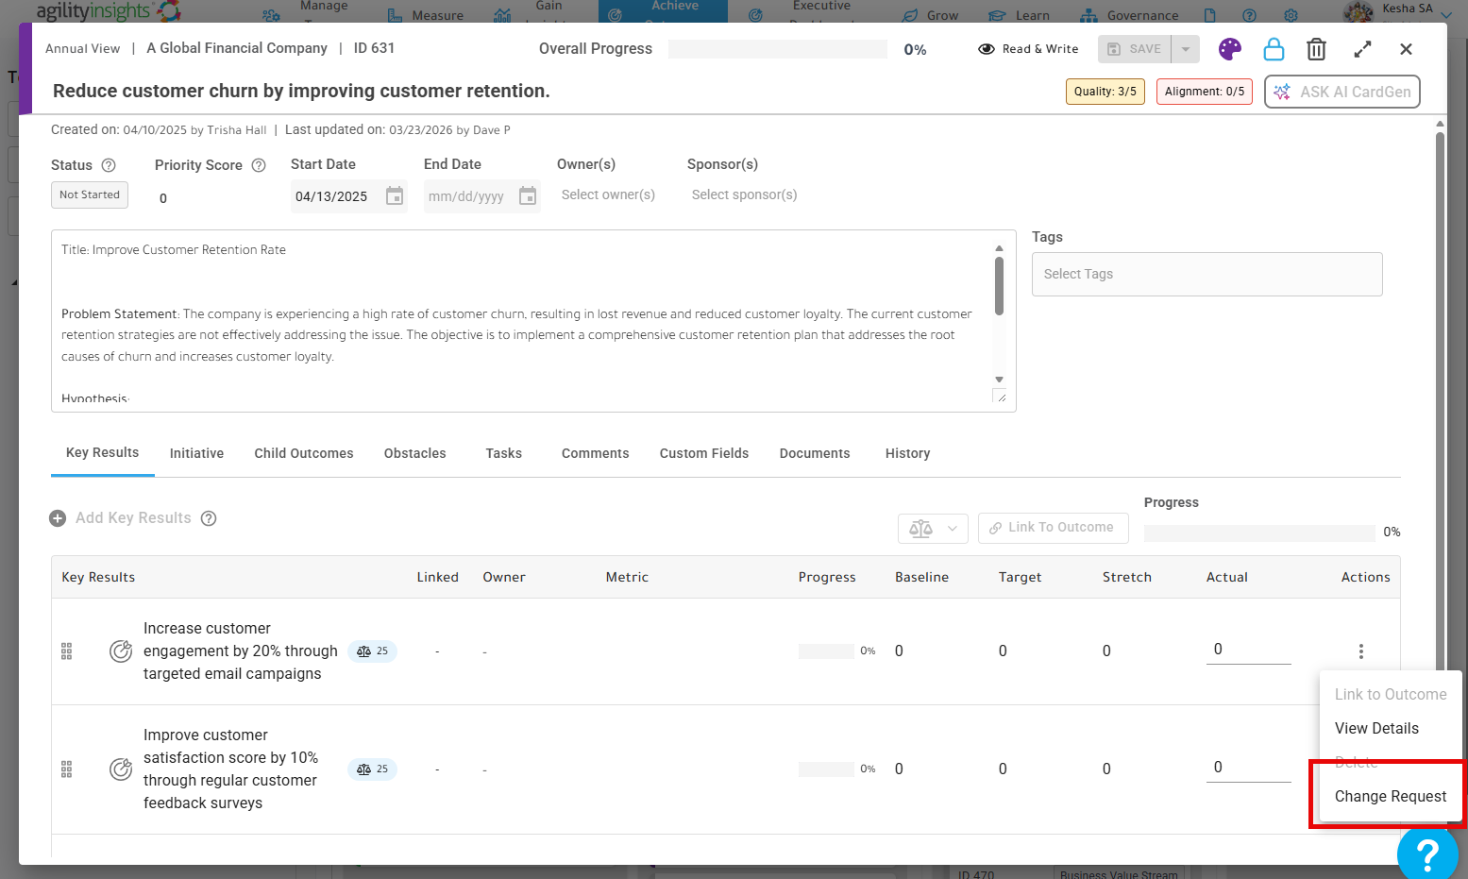This screenshot has height=879, width=1468.
Task: Grab drag handle of email campaigns key result
Action: 66,651
